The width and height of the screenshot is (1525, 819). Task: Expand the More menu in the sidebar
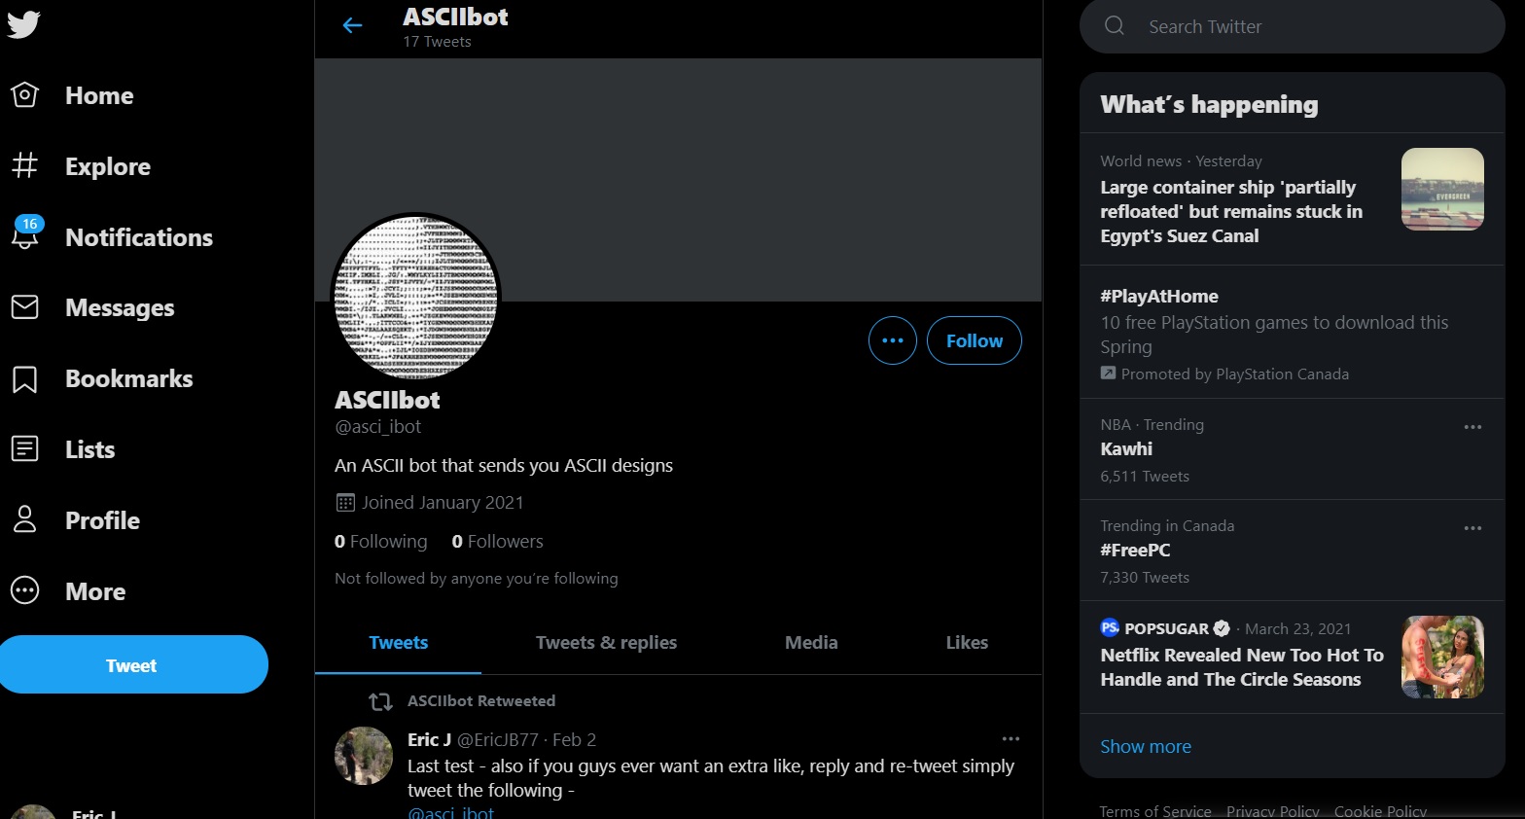24,590
